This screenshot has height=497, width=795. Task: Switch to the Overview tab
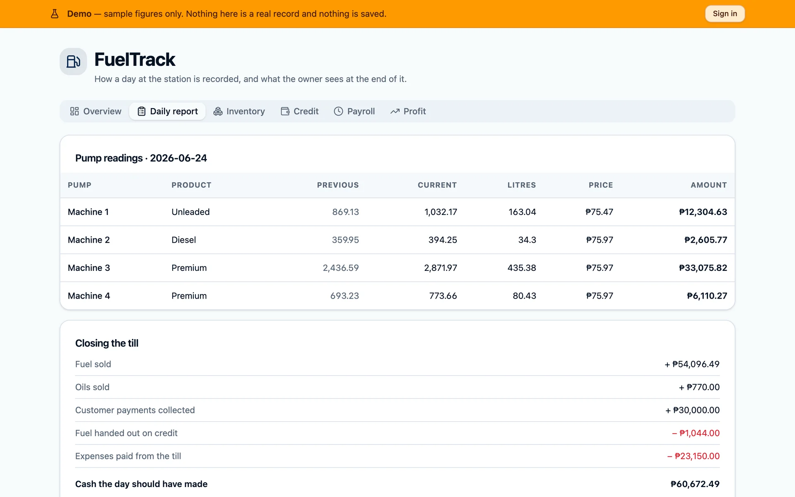click(x=96, y=111)
